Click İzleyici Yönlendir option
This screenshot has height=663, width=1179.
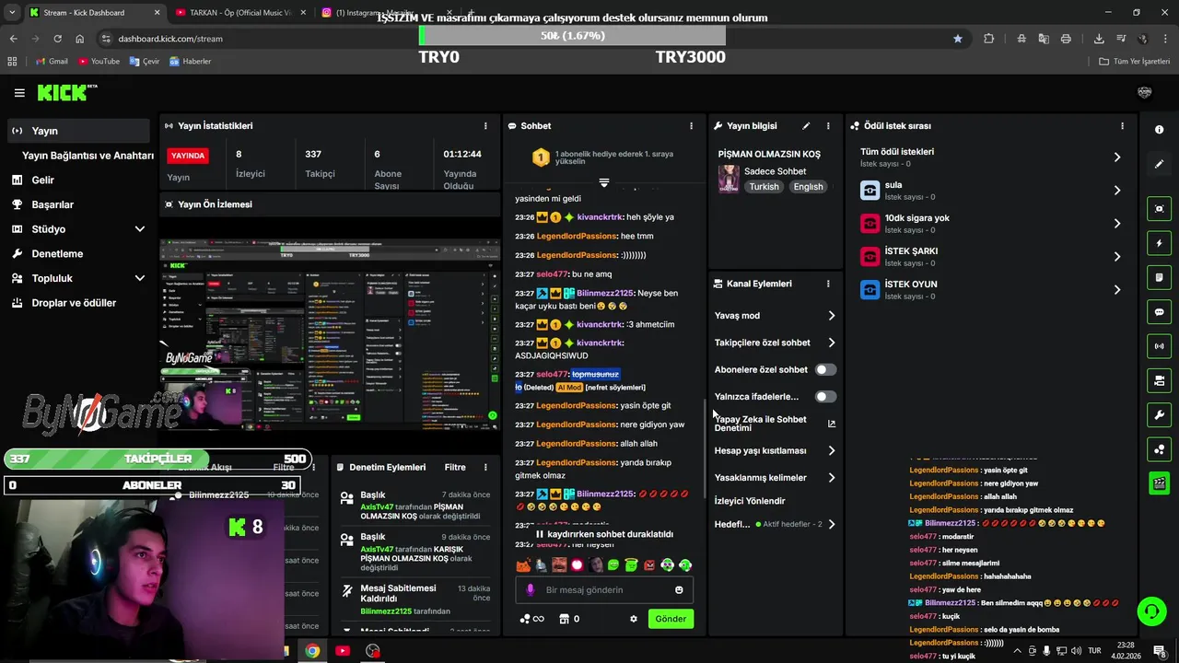pyautogui.click(x=750, y=501)
